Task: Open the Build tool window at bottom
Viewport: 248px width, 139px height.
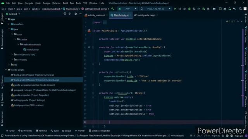Action: click(55, 131)
